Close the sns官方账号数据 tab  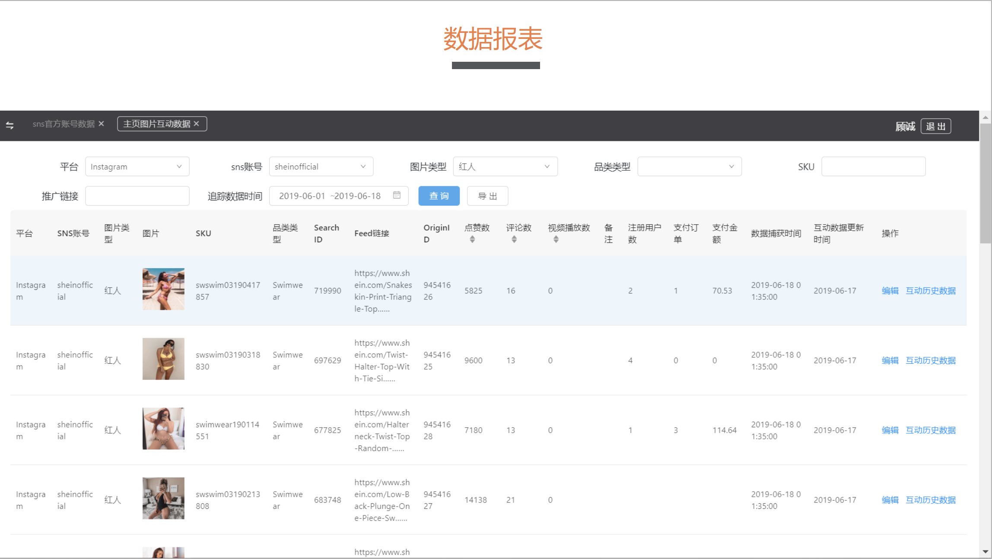[102, 124]
